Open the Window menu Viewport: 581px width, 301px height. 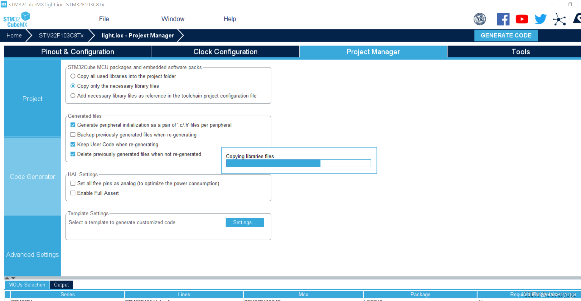(x=173, y=19)
